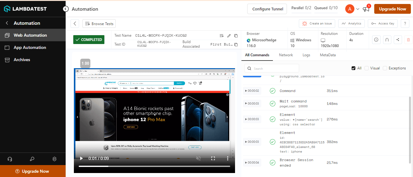This screenshot has height=177, width=413.
Task: Check the Exceptions filter checkbox
Action: 385,68
